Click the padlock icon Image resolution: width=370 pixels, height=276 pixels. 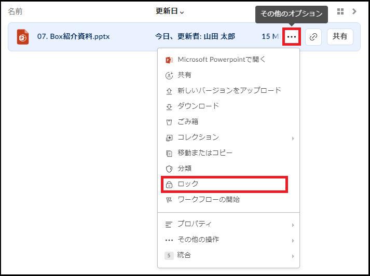[169, 185]
